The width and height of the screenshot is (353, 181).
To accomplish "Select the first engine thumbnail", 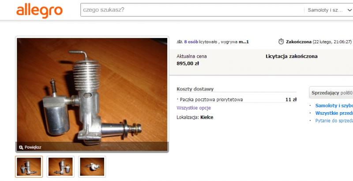I will 29,166.
